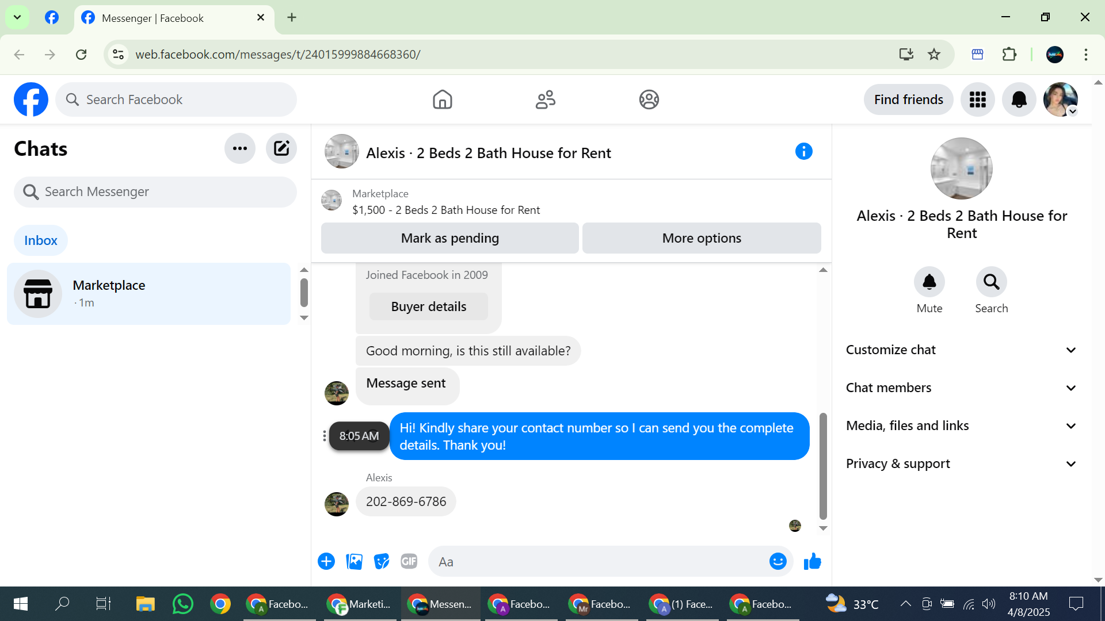Choose a GIF to send

[x=409, y=561]
